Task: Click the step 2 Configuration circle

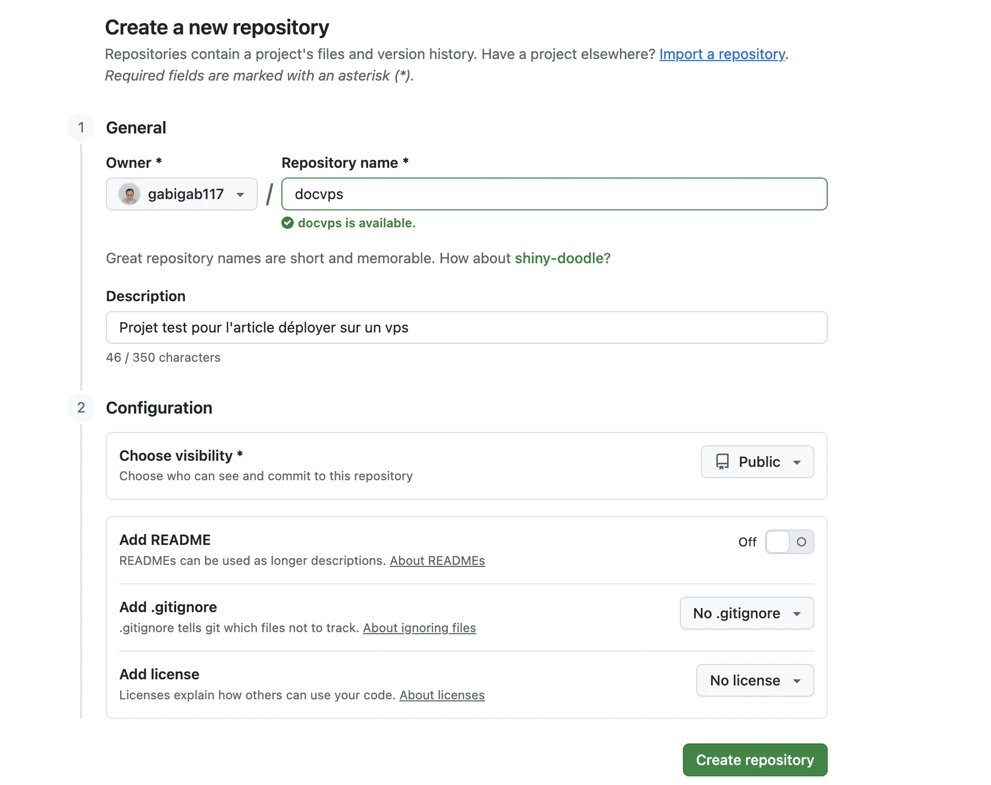Action: 81,407
